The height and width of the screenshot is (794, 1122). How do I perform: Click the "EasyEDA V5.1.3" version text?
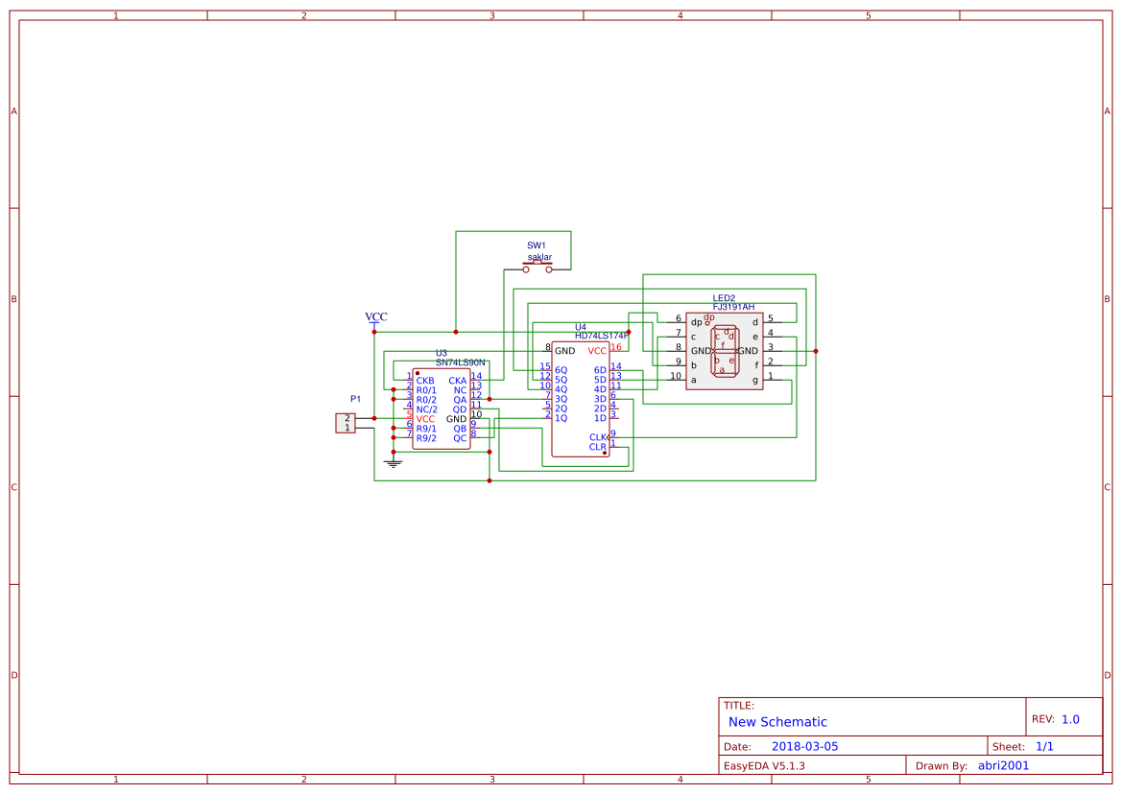[x=764, y=765]
